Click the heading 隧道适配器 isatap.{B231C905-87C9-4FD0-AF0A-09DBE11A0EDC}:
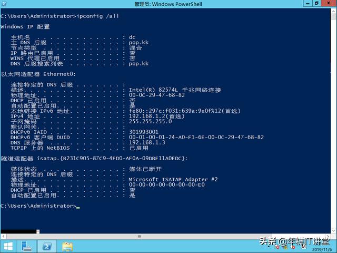337x253 pixels. (x=94, y=159)
